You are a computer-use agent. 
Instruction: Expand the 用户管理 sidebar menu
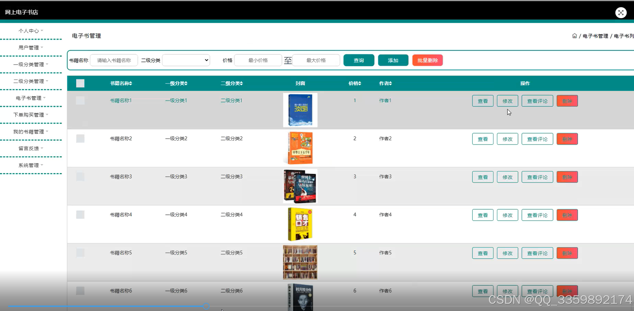[30, 47]
